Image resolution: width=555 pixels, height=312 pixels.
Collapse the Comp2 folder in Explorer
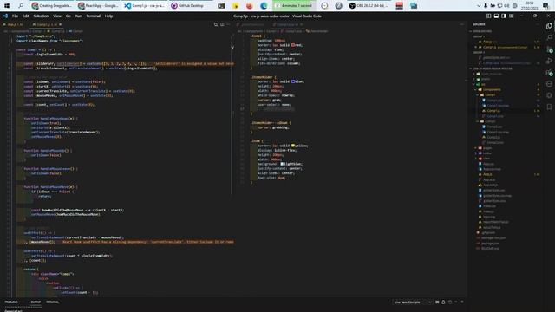click(486, 121)
